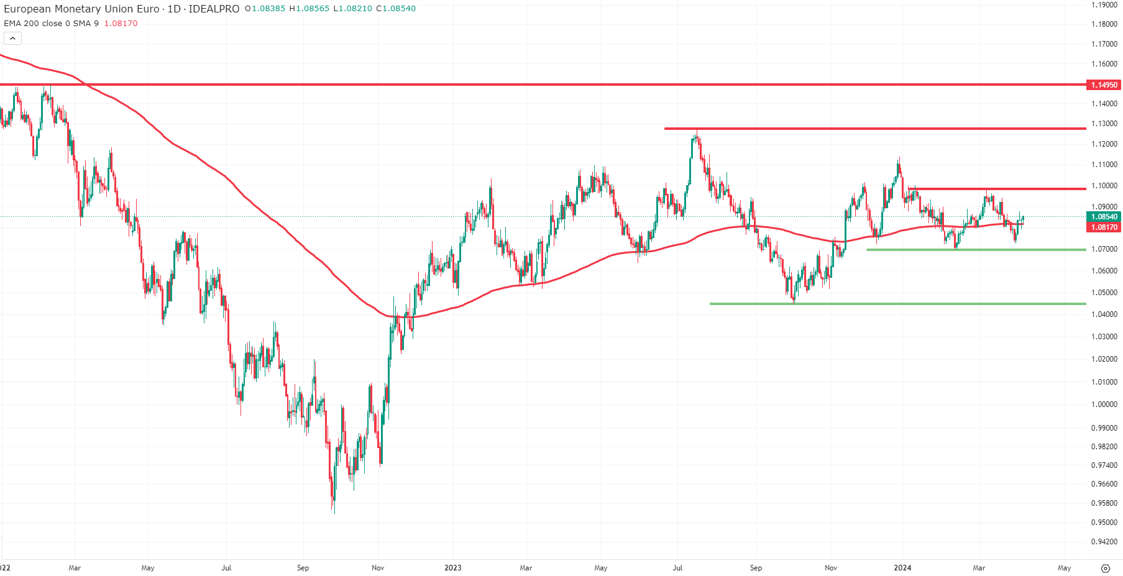Select the short red line near 1.10000
Image resolution: width=1123 pixels, height=576 pixels.
[x=997, y=188]
